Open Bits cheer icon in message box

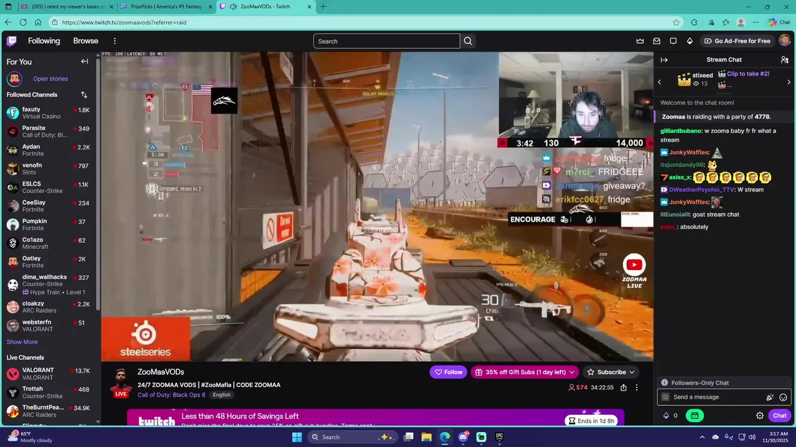point(770,397)
